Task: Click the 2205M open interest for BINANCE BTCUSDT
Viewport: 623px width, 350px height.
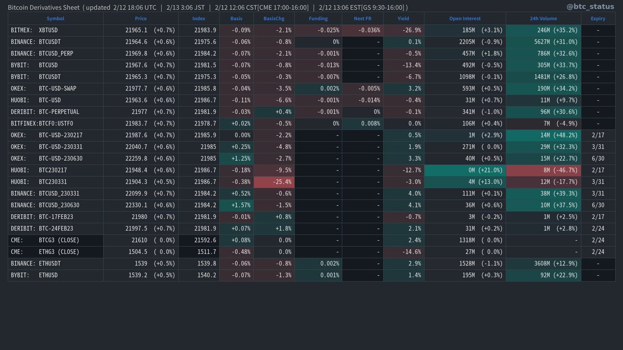Action: [x=465, y=42]
